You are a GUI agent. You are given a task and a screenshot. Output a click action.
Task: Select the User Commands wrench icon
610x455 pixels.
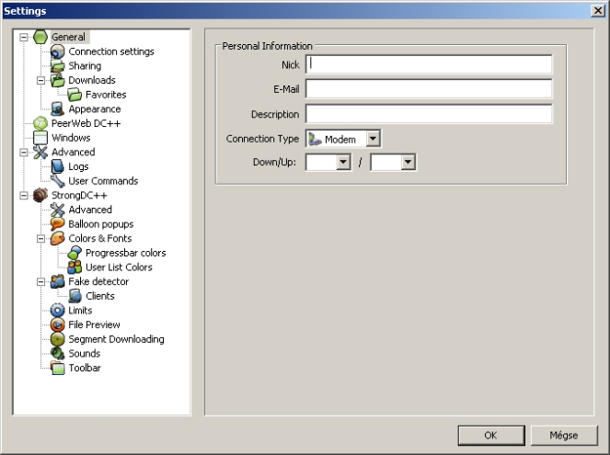click(58, 181)
